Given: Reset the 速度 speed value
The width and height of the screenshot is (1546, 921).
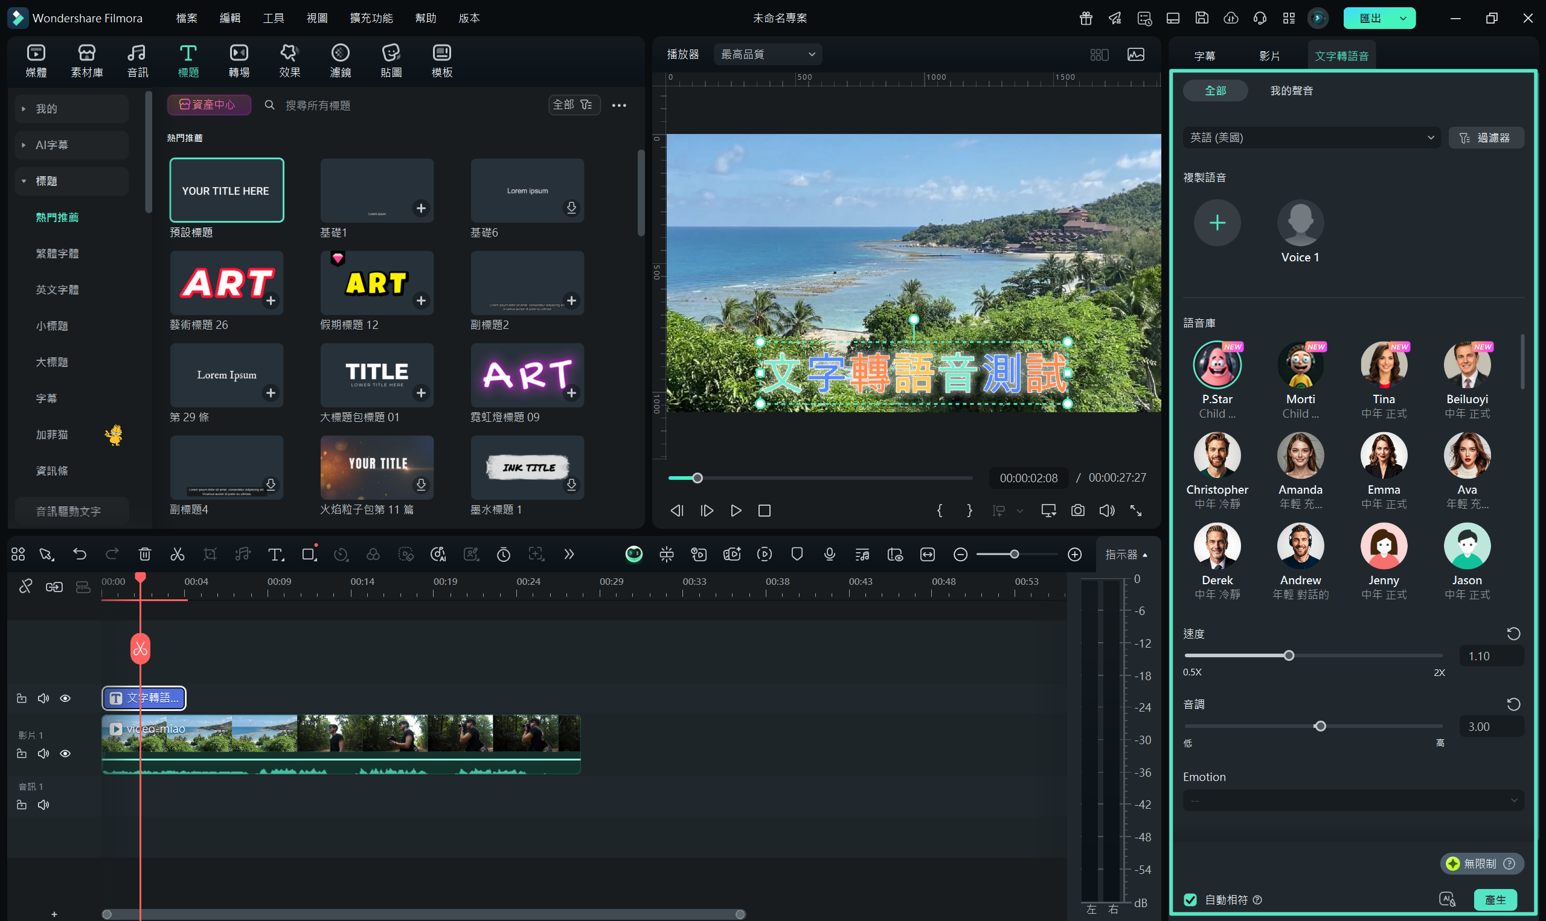Looking at the screenshot, I should pos(1514,634).
